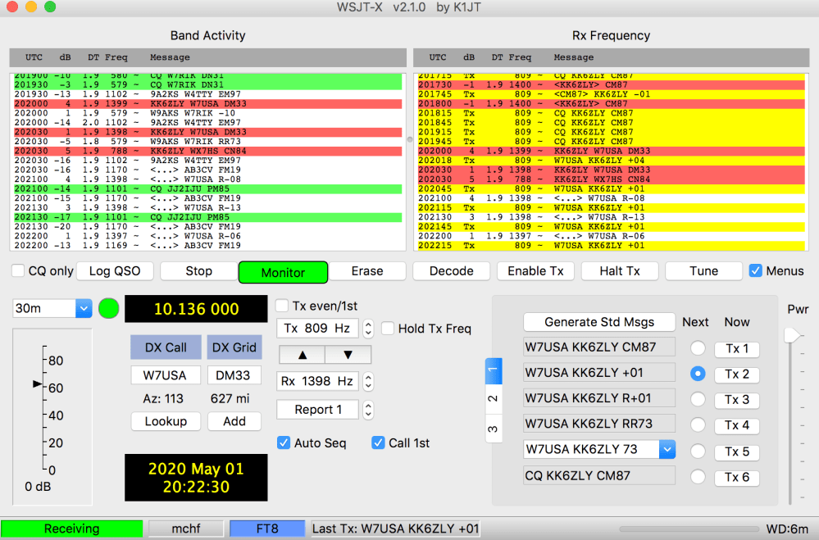Disable Auto Seq

tap(284, 442)
